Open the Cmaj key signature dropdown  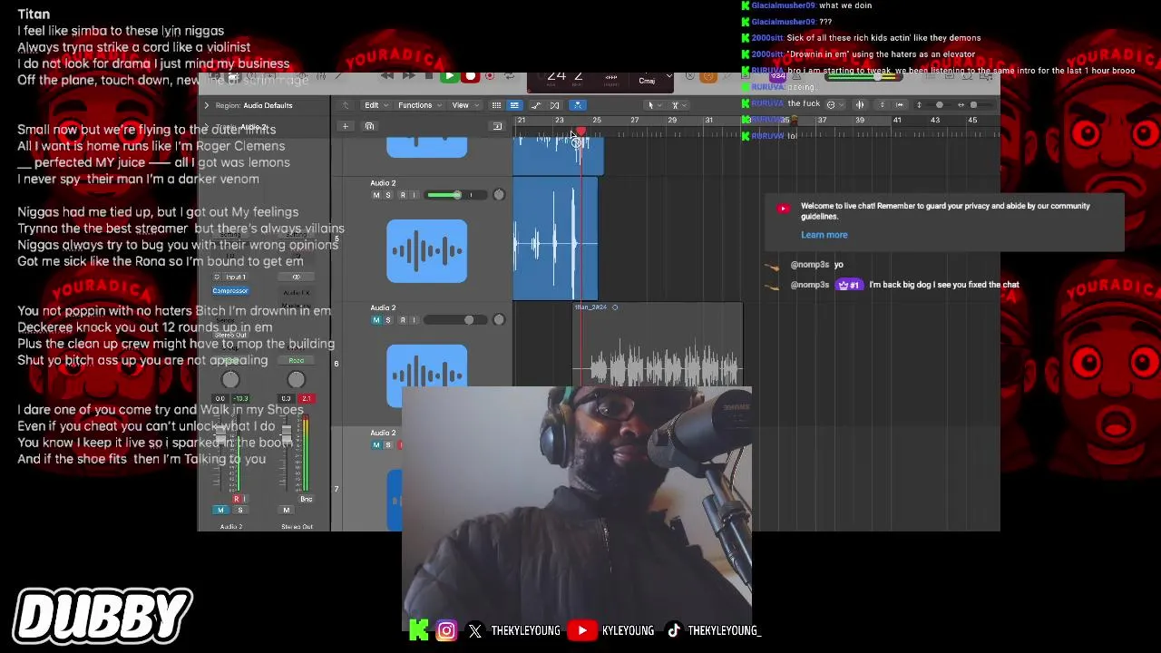pos(647,81)
